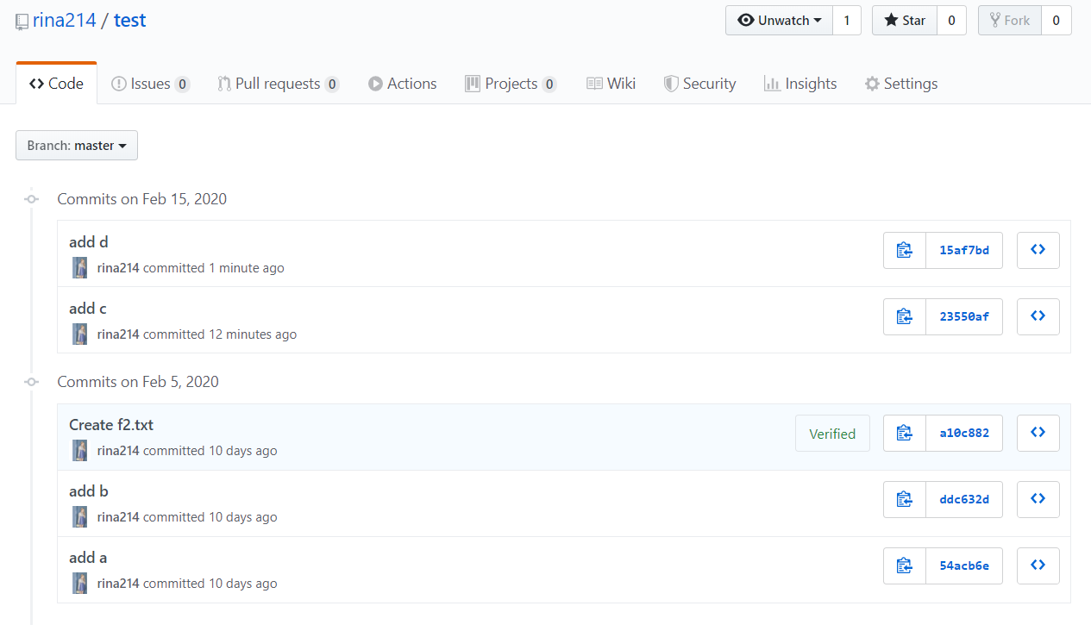Open the Security tab

699,84
